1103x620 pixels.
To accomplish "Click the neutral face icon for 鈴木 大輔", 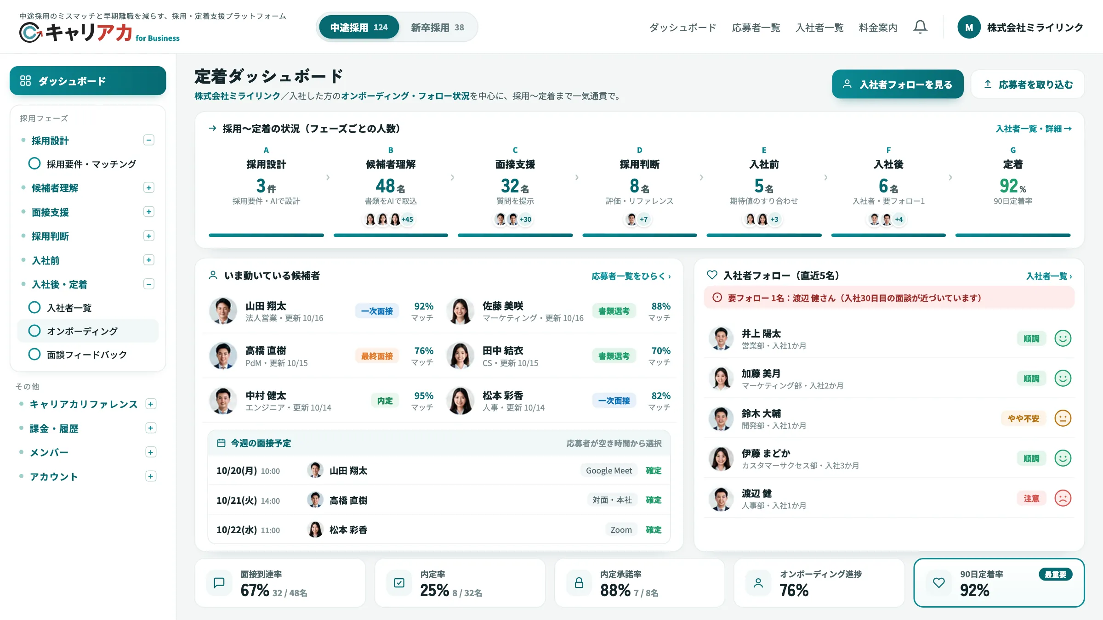I will click(x=1063, y=418).
